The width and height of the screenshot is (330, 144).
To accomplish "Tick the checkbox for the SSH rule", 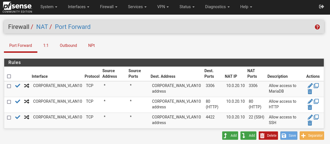I will click(9, 118).
